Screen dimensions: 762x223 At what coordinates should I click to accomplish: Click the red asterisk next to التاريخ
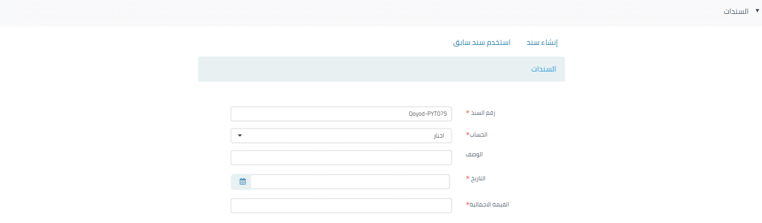(468, 179)
